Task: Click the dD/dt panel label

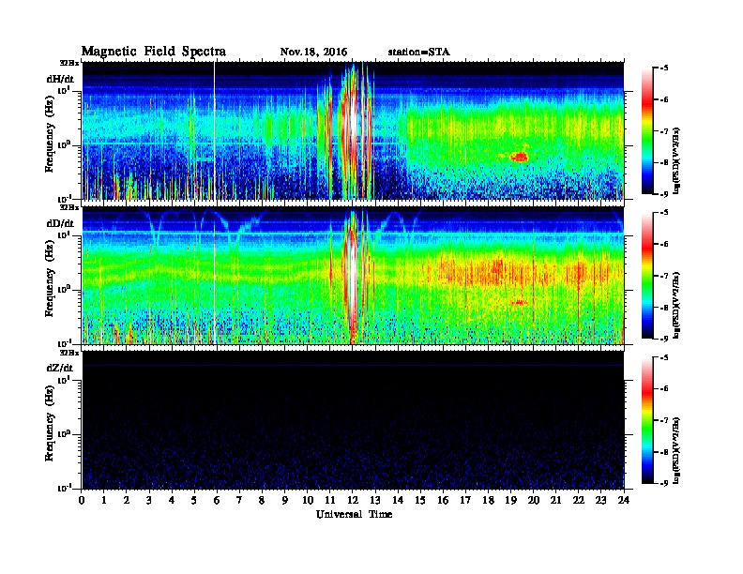Action: pyautogui.click(x=60, y=223)
